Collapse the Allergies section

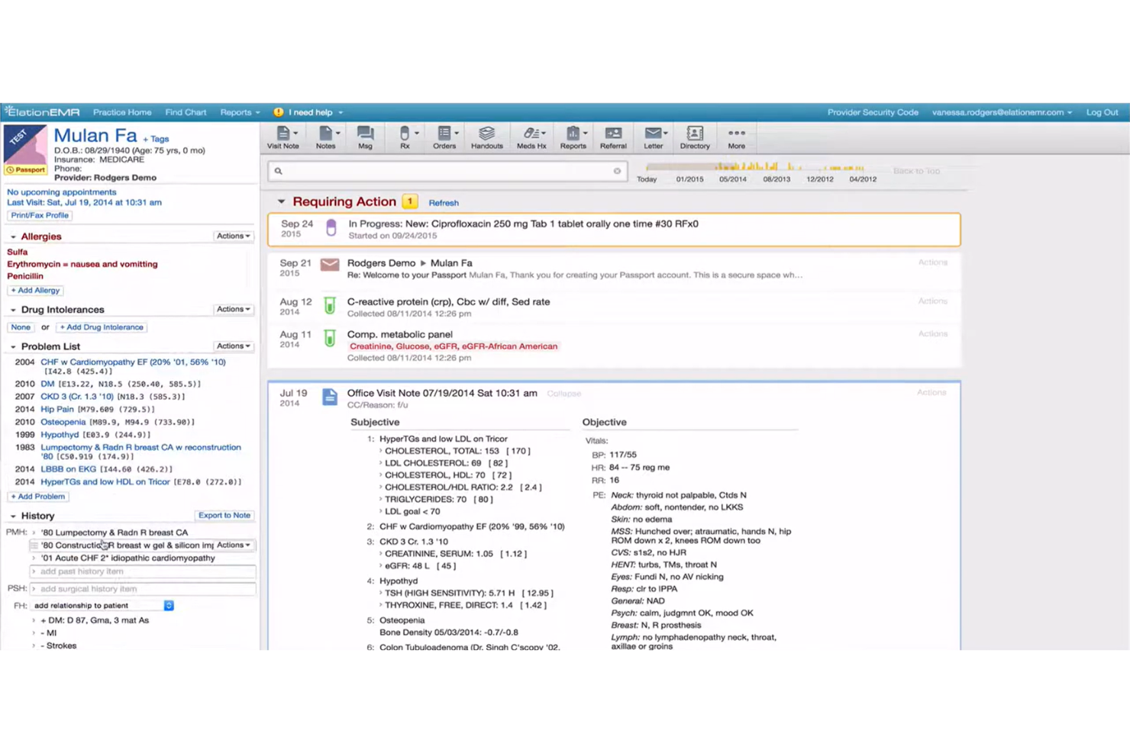pyautogui.click(x=13, y=237)
